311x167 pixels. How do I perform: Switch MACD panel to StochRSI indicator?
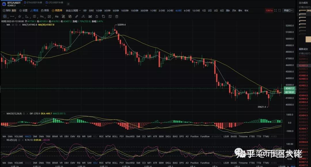[130, 136]
